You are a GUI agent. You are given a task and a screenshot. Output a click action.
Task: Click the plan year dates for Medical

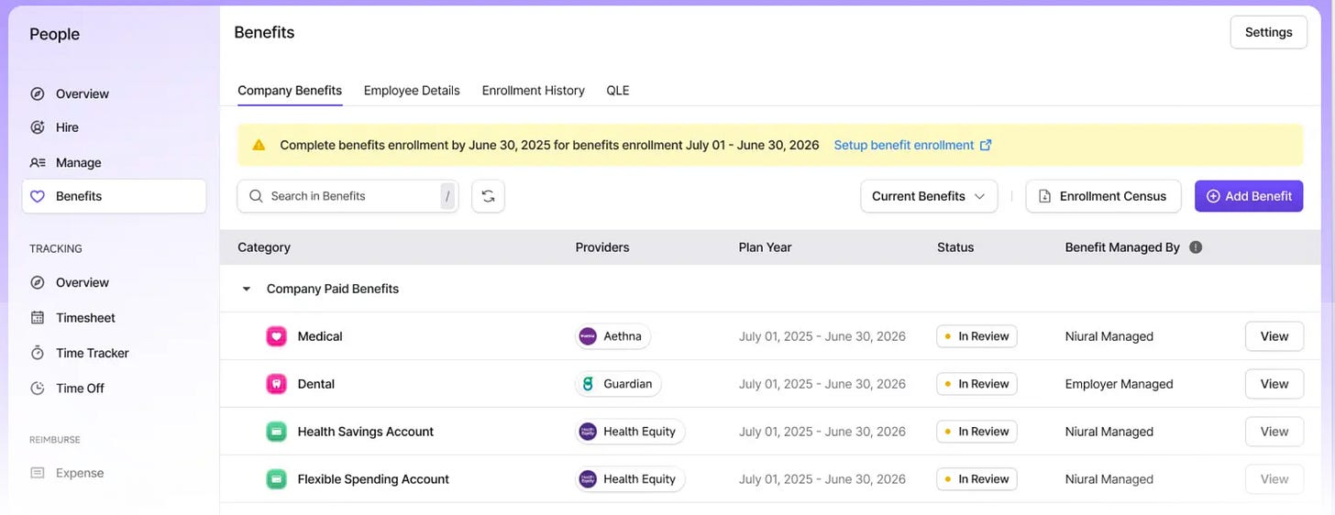[x=822, y=336]
